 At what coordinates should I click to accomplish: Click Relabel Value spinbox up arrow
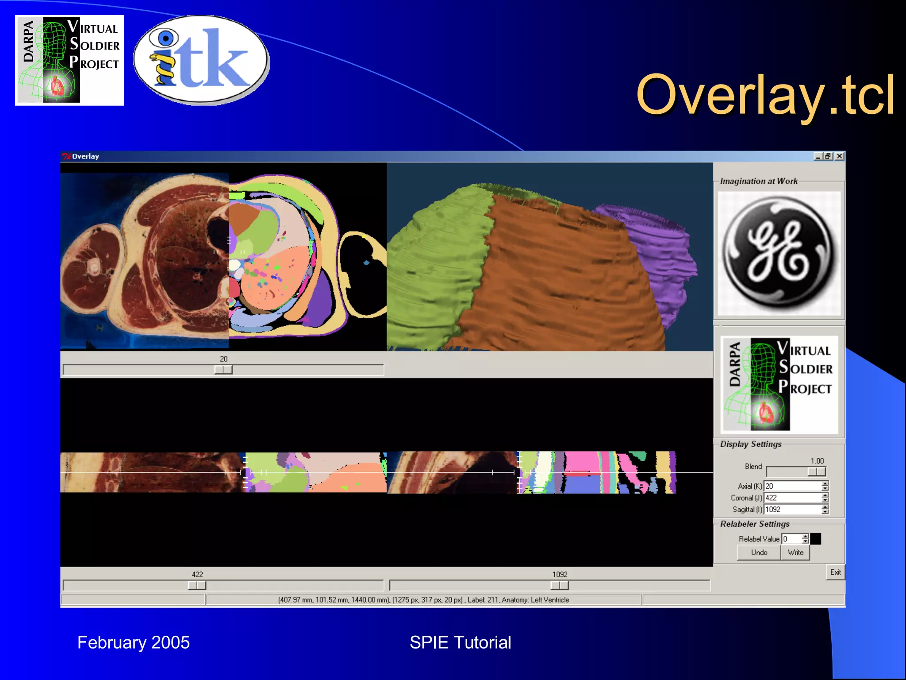click(x=806, y=536)
